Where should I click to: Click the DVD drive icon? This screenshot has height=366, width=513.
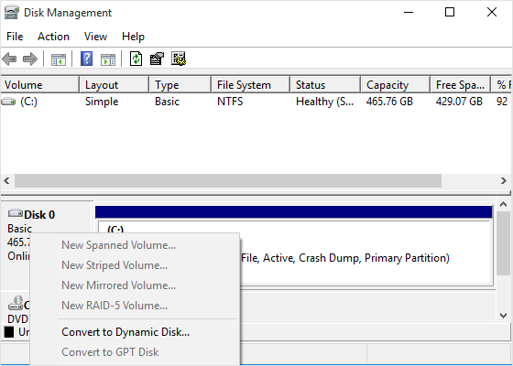click(16, 303)
